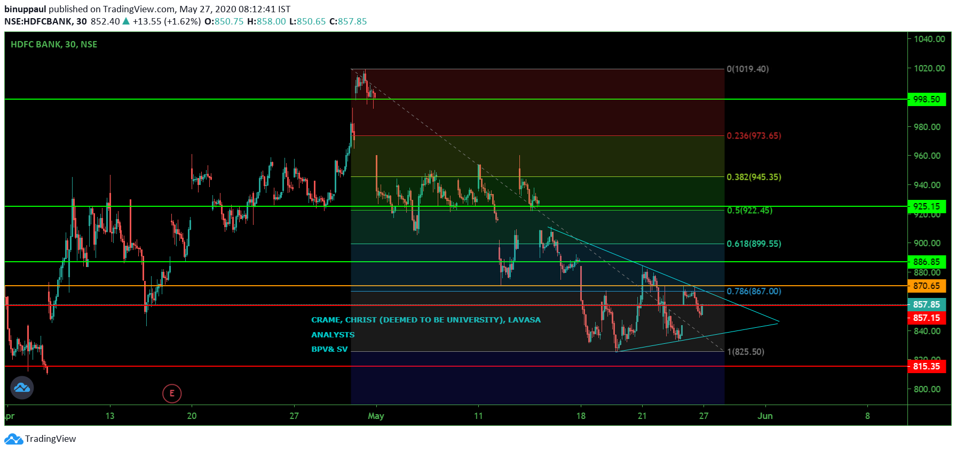956x452 pixels.
Task: Click the CRAME, CHRIST university text annotation
Action: tap(426, 320)
